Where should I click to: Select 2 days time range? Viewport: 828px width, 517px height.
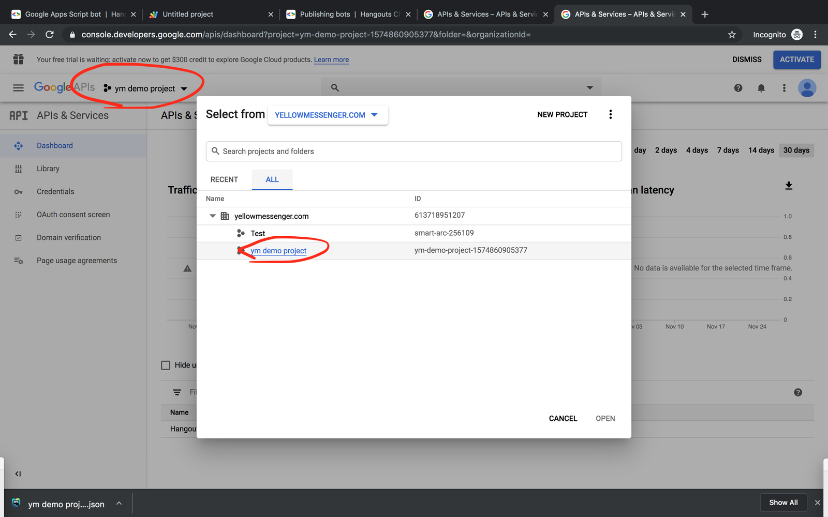[666, 150]
